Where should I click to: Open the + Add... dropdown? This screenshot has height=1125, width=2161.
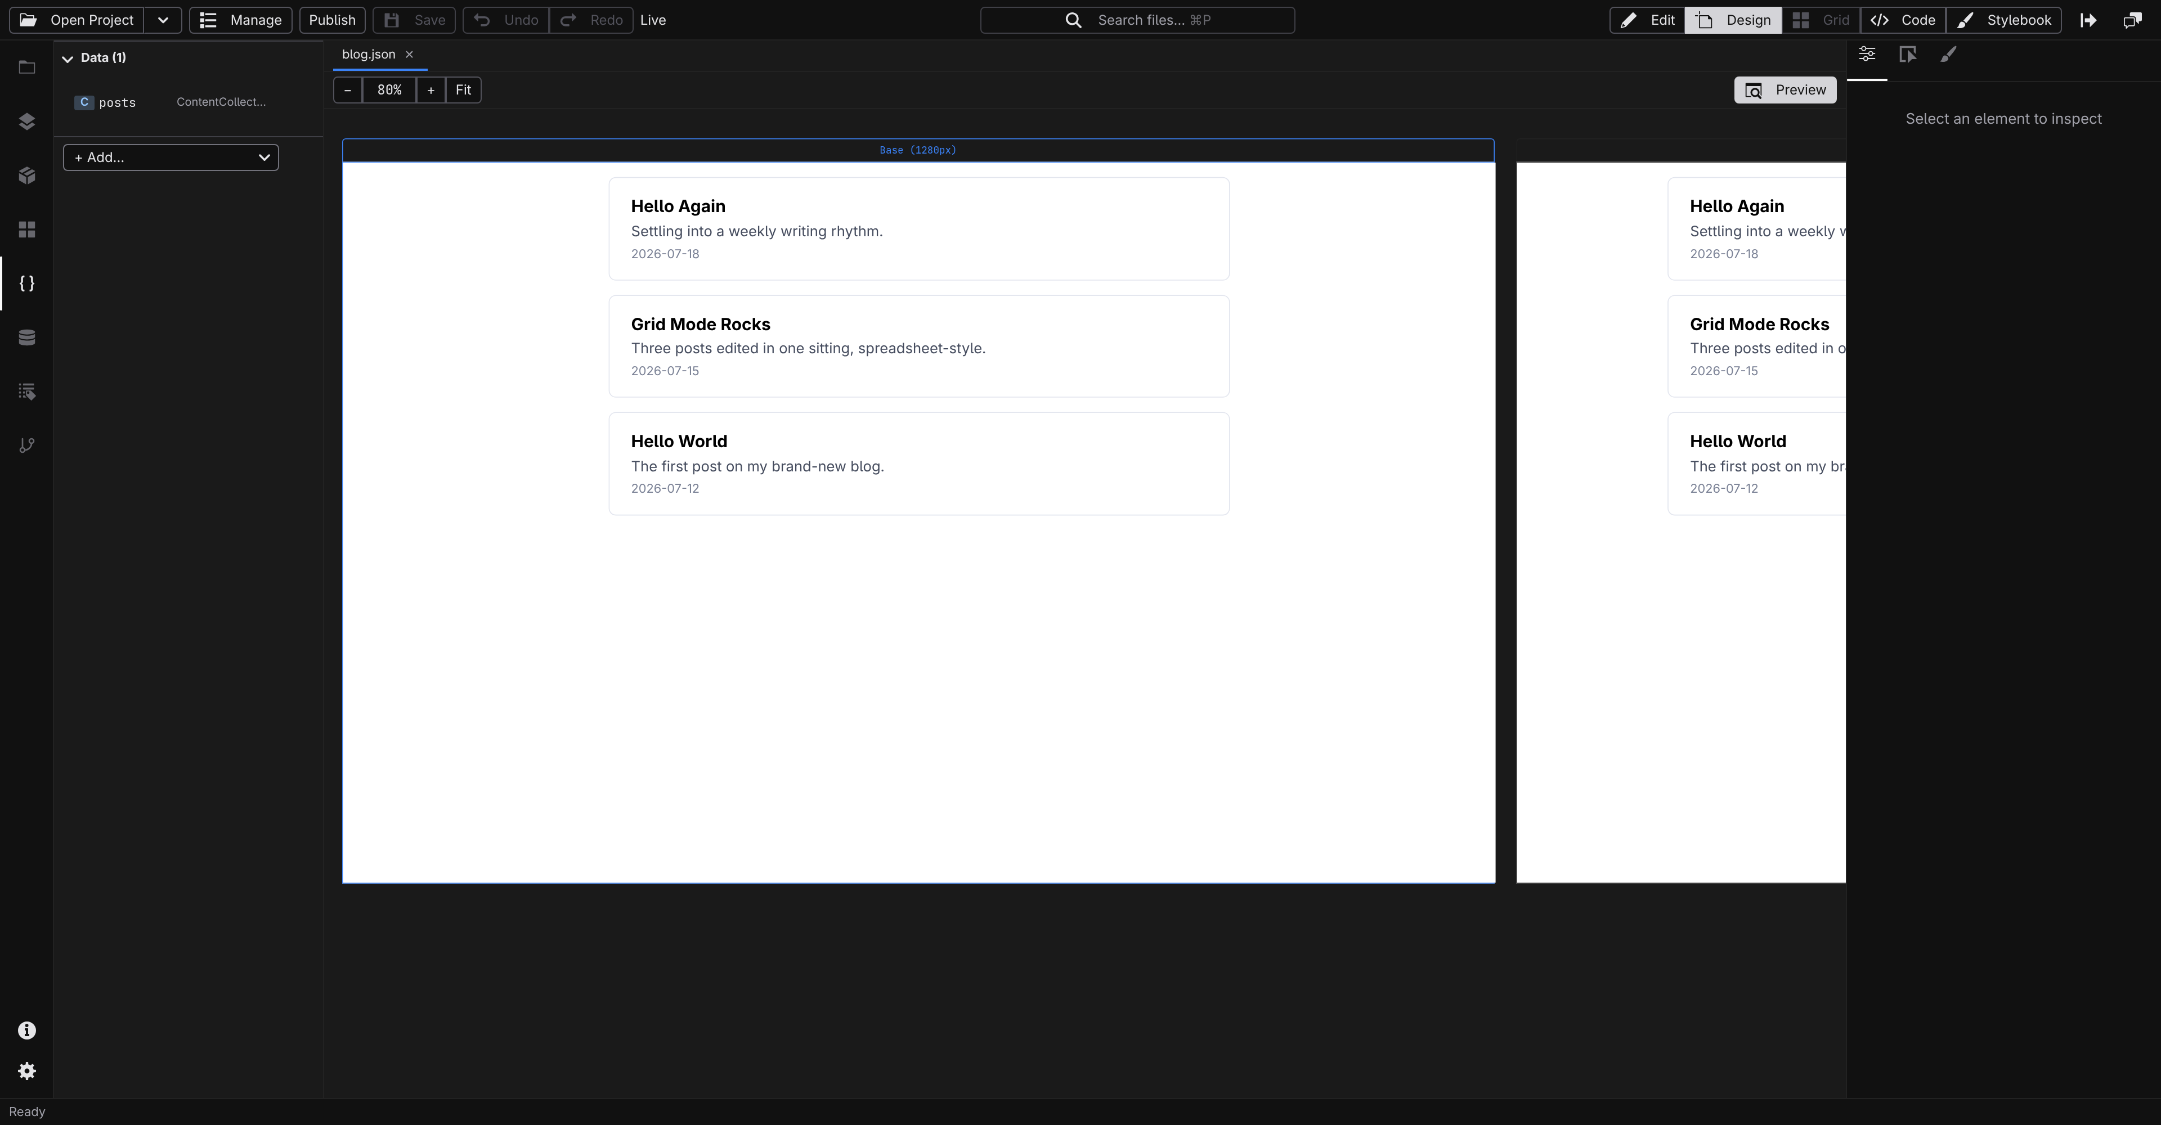[x=171, y=157]
